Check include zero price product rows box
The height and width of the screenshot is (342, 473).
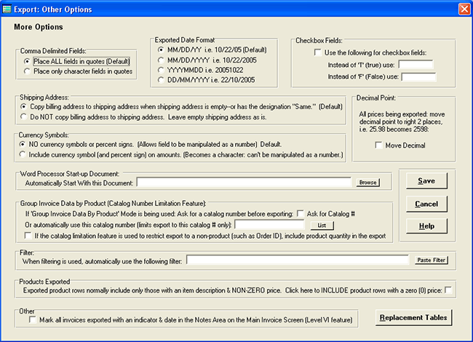tap(448, 291)
